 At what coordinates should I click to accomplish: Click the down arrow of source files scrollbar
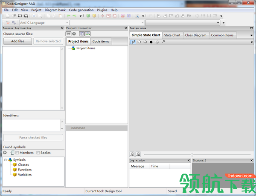62,108
